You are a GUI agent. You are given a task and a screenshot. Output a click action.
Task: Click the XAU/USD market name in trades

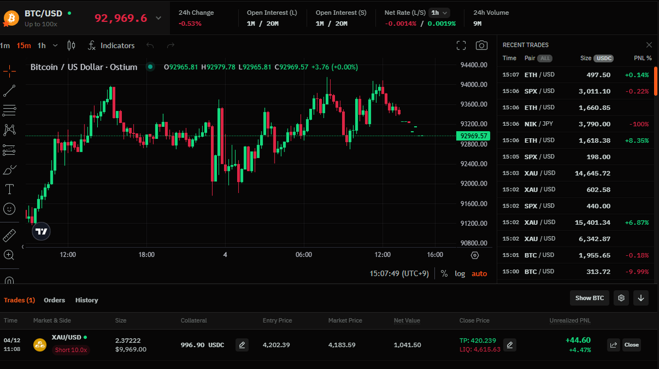[66, 337]
